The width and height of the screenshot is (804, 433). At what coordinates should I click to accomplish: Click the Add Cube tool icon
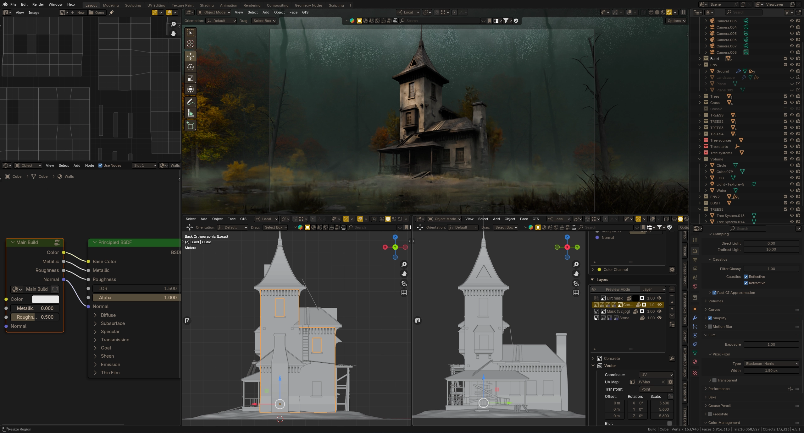click(191, 126)
